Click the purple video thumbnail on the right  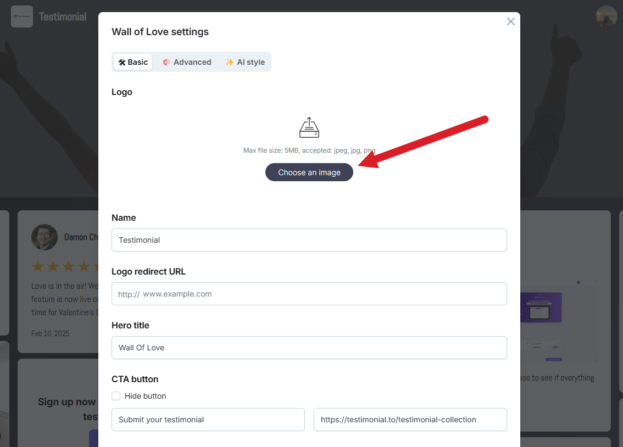pyautogui.click(x=541, y=308)
